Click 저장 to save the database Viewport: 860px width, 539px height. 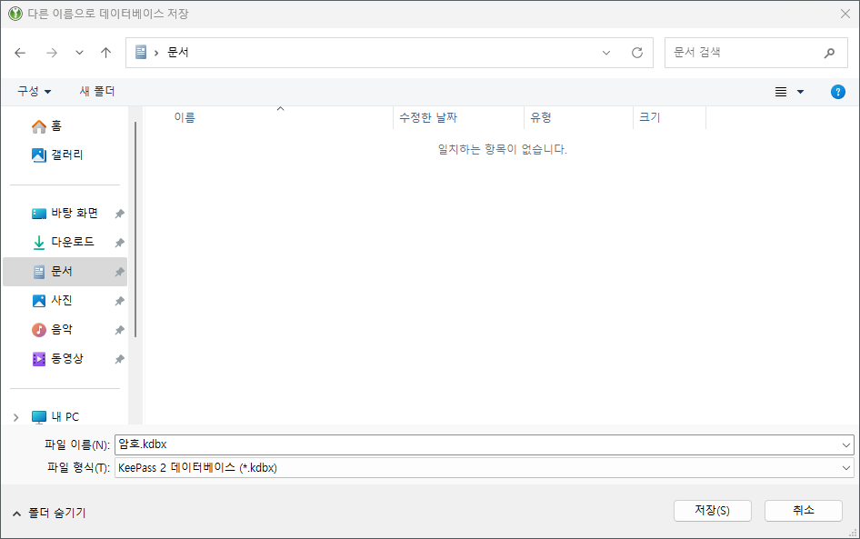[712, 510]
